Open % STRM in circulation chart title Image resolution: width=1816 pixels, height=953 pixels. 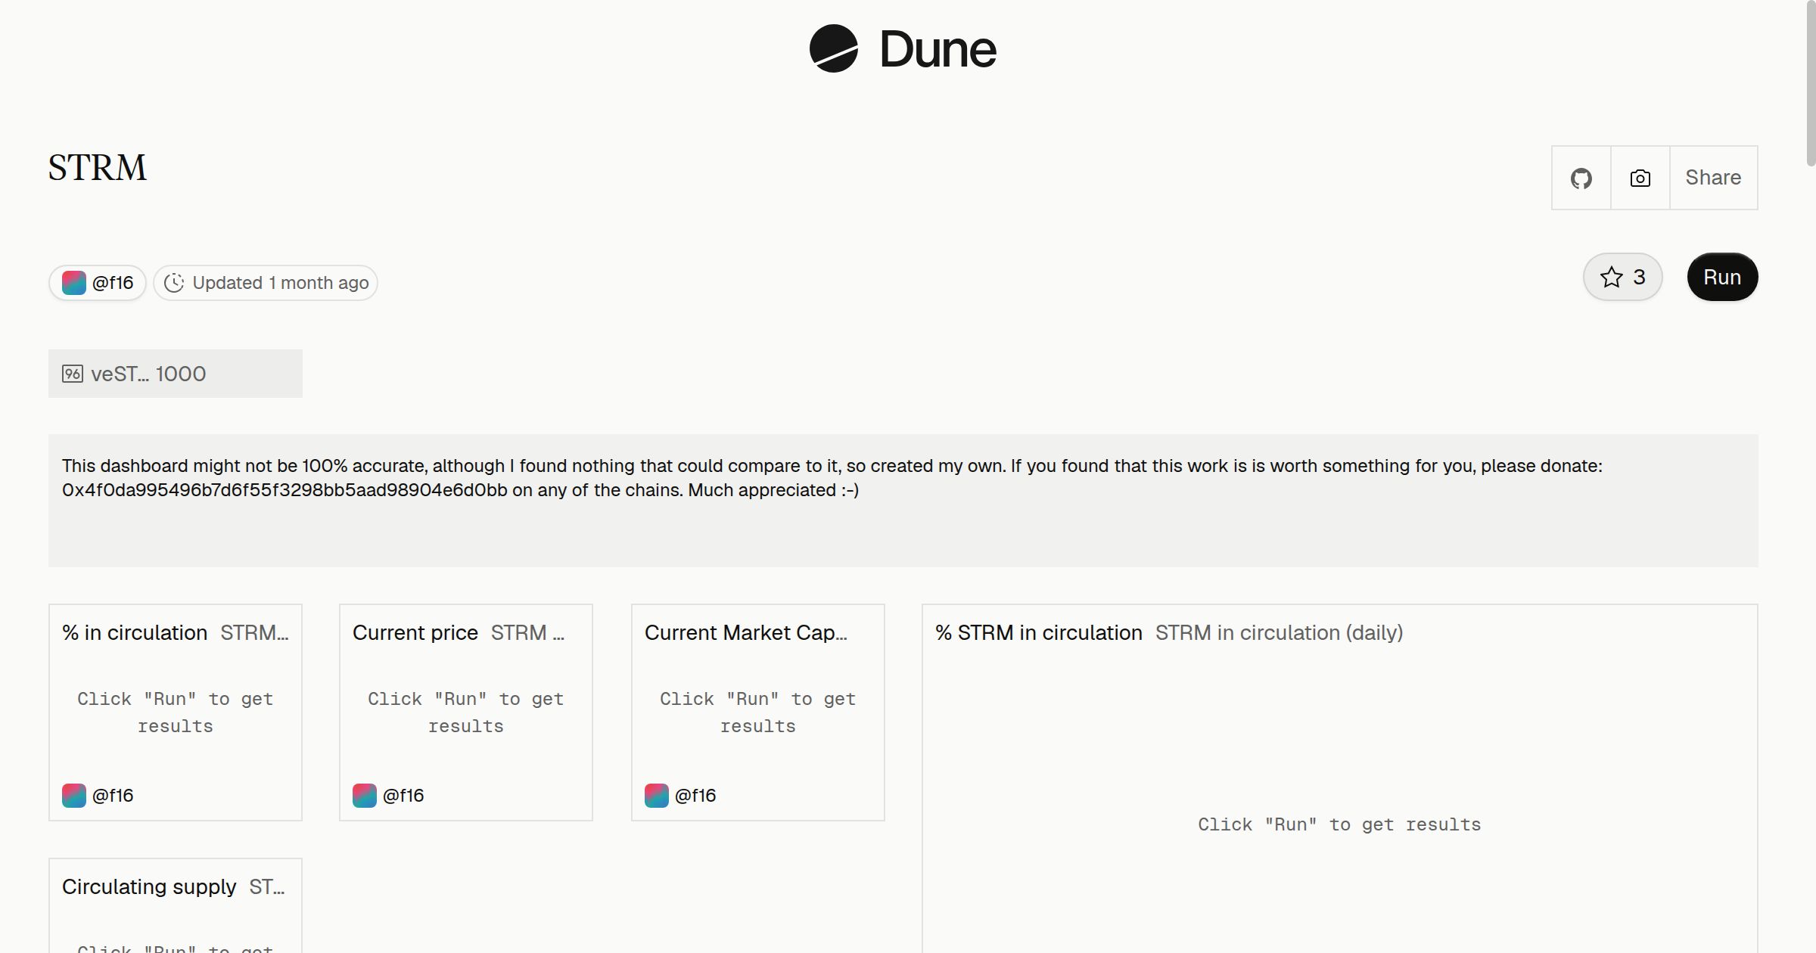[x=1039, y=632]
